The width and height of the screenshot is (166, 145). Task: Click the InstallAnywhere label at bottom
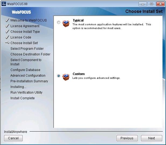[16, 132]
